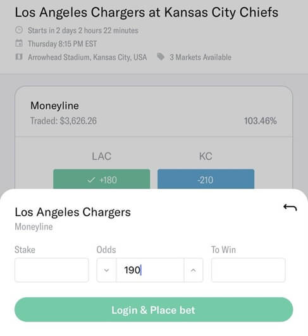Click the To Win input field
The image size is (308, 336).
(249, 270)
